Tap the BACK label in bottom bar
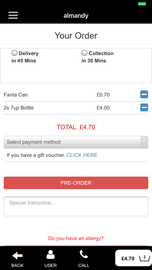The image size is (152, 270). click(x=17, y=265)
